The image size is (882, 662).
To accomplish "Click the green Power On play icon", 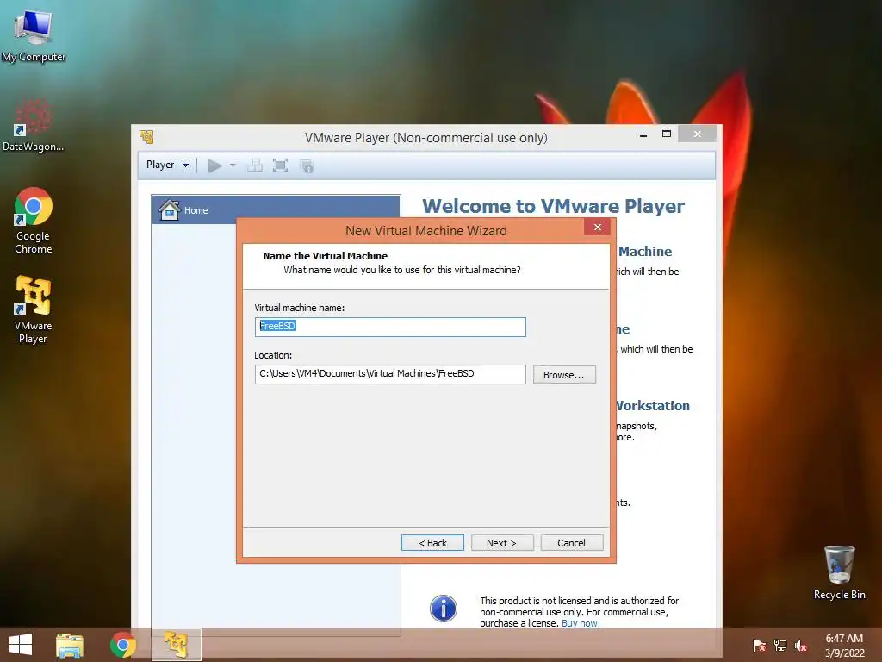I will click(214, 165).
